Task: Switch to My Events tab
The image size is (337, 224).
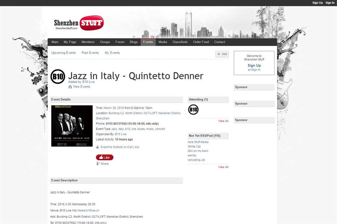Action: tap(112, 53)
